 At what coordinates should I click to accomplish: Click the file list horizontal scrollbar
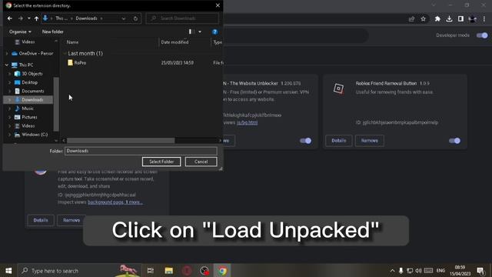121,140
